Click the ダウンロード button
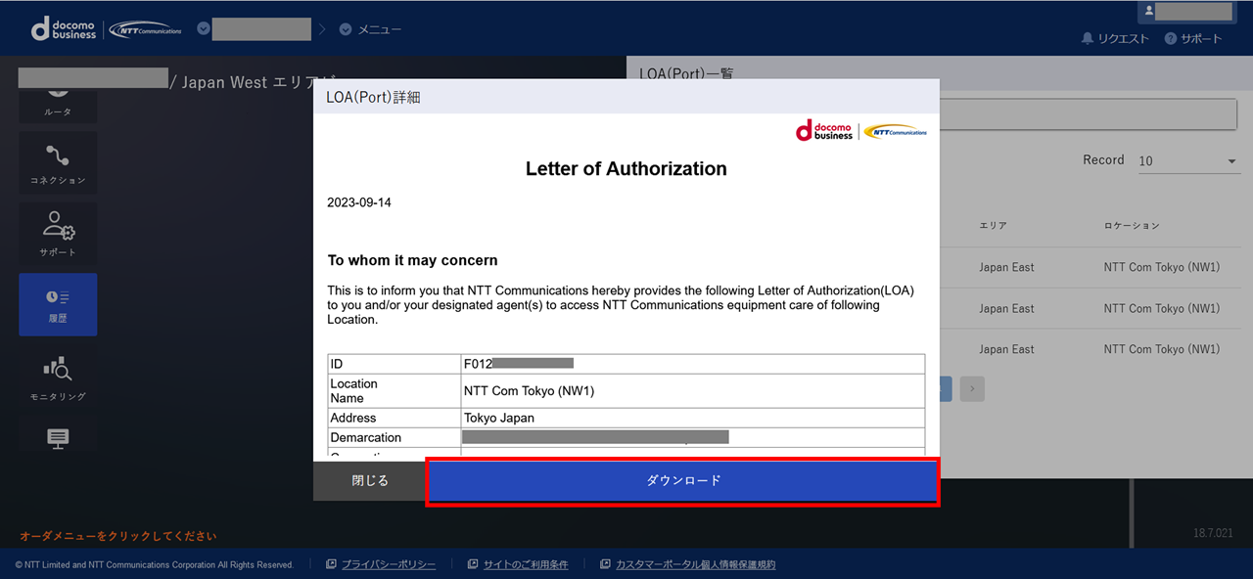Screen dimensions: 1253x579 682,481
